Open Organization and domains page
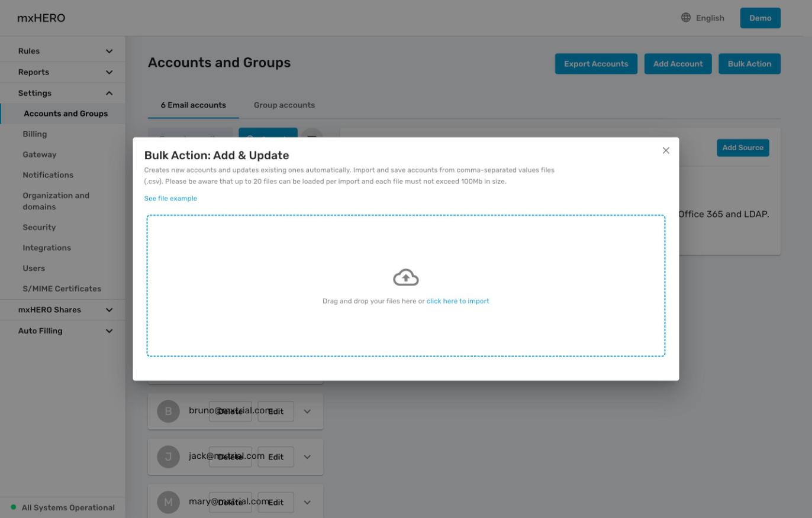Image resolution: width=812 pixels, height=518 pixels. 56,201
